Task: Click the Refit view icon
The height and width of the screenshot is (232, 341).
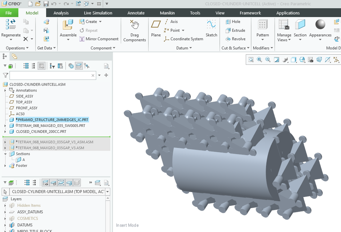Action: point(251,60)
